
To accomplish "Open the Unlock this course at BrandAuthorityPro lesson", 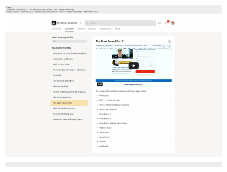I will pyautogui.click(x=69, y=54).
